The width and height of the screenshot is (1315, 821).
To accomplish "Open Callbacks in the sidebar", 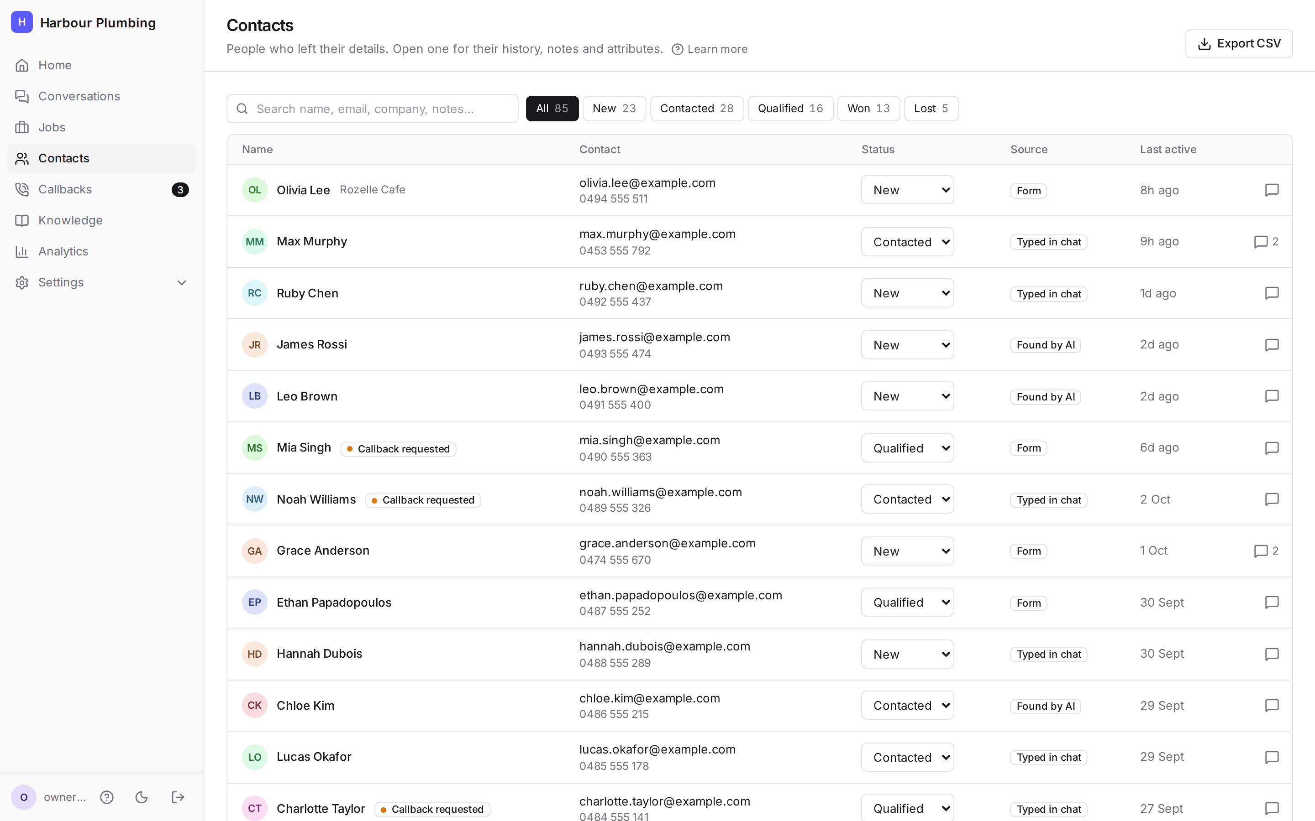I will pos(102,189).
